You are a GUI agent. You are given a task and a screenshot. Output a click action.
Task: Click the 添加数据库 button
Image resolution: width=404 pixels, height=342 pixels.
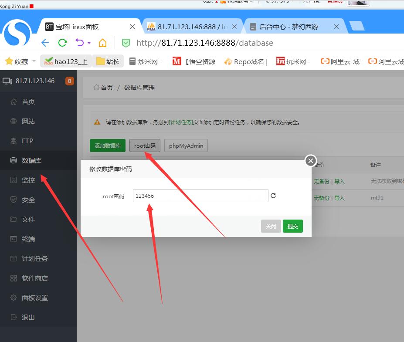click(x=107, y=146)
